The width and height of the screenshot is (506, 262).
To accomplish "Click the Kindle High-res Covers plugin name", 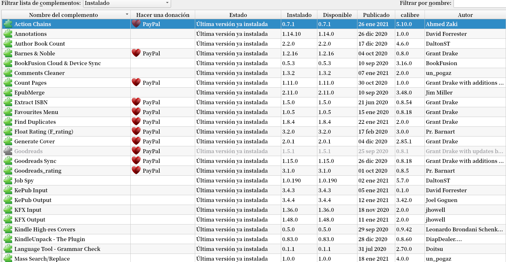I will click(x=45, y=229).
